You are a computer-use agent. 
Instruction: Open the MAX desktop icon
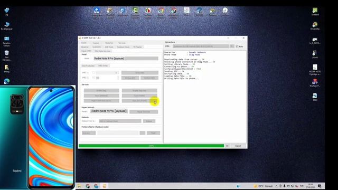tap(315, 97)
